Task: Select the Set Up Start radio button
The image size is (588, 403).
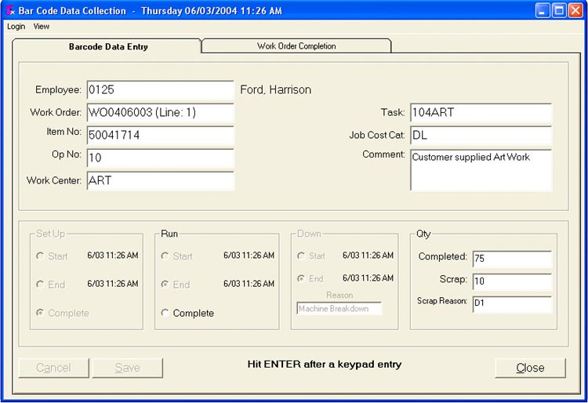Action: pyautogui.click(x=40, y=256)
